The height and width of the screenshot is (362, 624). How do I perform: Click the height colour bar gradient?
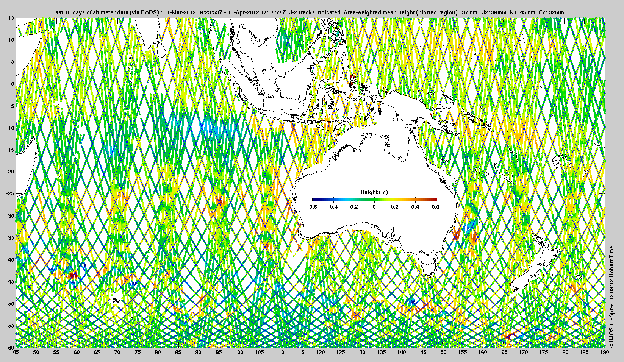375,200
